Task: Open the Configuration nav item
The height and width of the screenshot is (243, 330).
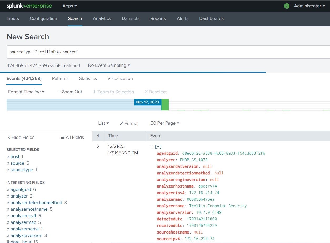Action: click(x=43, y=18)
